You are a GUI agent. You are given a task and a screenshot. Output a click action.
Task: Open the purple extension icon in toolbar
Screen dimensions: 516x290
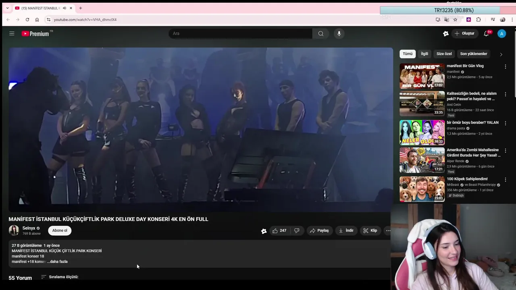tap(468, 19)
